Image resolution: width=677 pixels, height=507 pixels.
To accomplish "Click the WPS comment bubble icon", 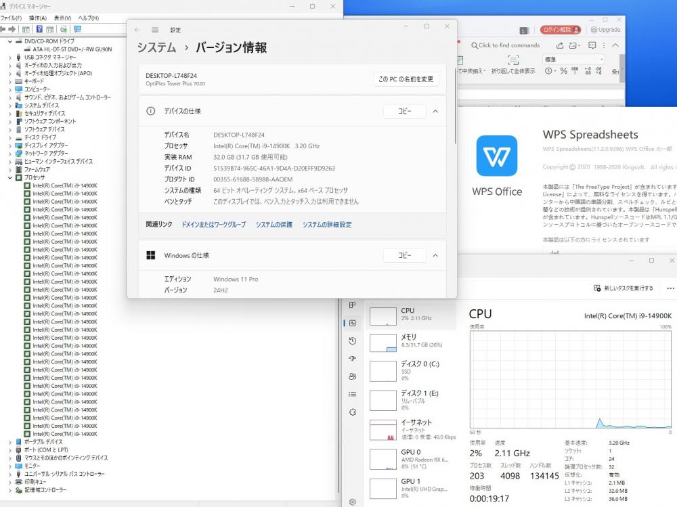I will pyautogui.click(x=592, y=45).
